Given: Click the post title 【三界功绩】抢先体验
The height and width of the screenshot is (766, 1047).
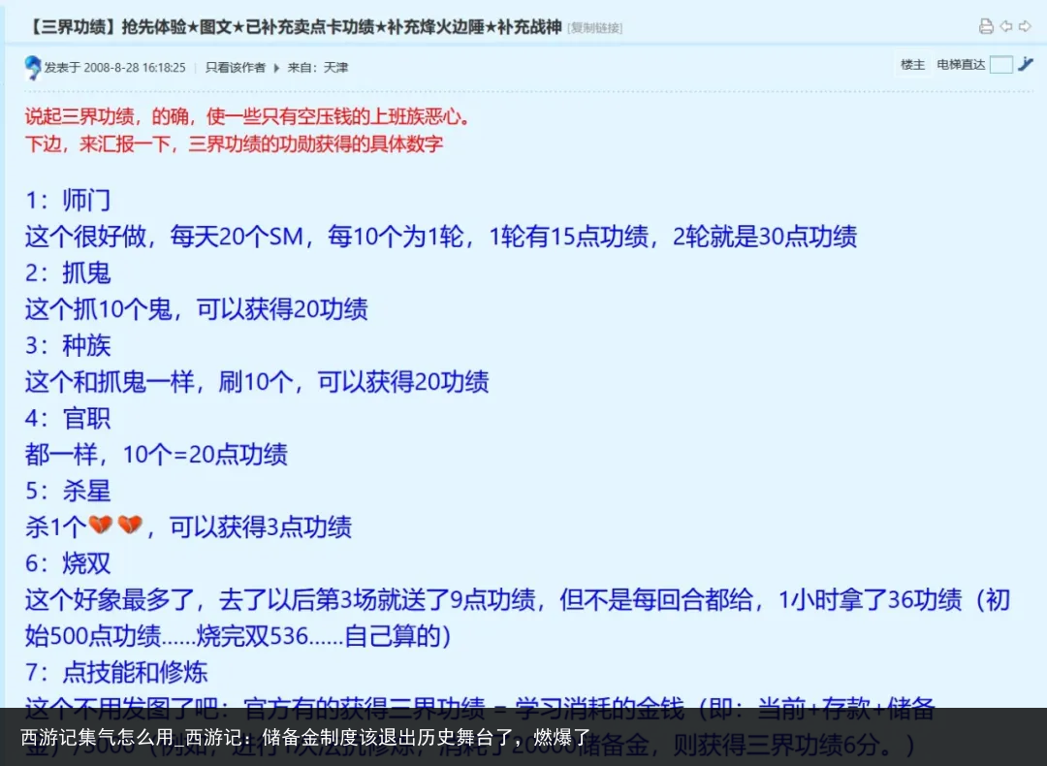Looking at the screenshot, I should pyautogui.click(x=294, y=27).
